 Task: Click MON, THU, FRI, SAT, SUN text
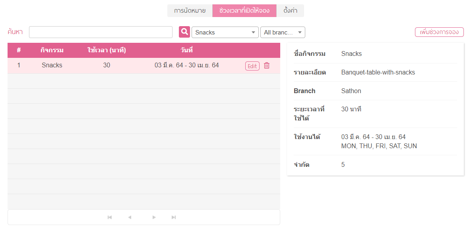379,147
